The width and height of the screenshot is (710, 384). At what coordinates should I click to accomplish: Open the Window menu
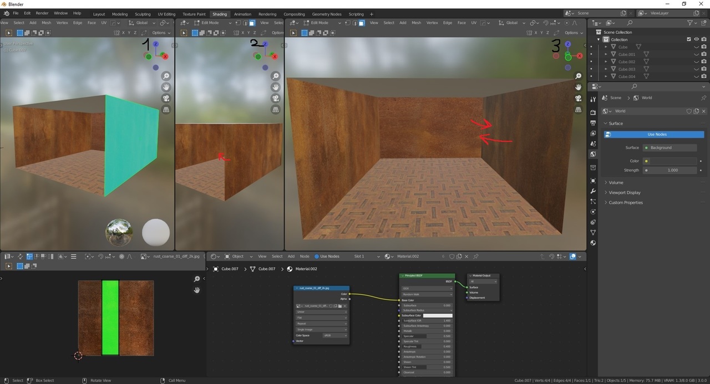coord(60,13)
